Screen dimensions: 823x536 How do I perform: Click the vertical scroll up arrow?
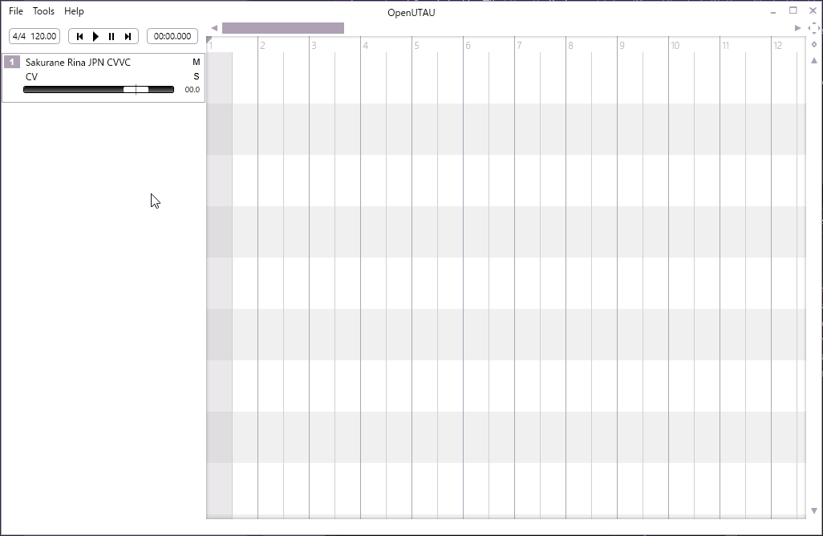tap(814, 60)
